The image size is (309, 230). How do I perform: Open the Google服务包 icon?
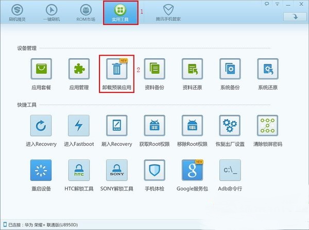tap(192, 170)
